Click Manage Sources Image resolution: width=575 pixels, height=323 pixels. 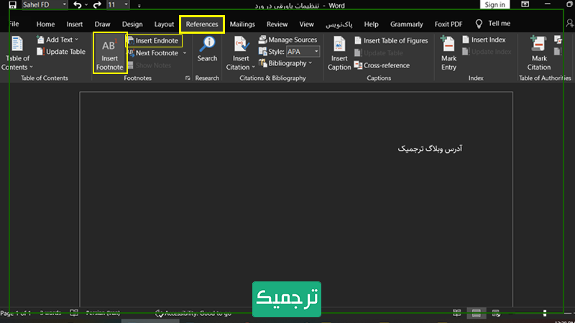point(288,39)
